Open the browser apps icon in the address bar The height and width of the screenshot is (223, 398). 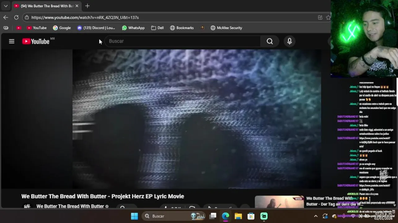point(320,17)
